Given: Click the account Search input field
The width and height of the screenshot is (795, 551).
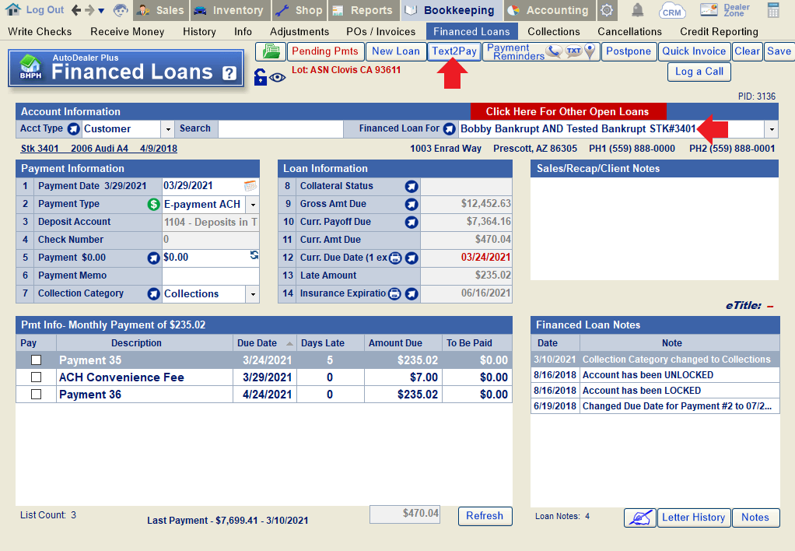Looking at the screenshot, I should [x=280, y=129].
